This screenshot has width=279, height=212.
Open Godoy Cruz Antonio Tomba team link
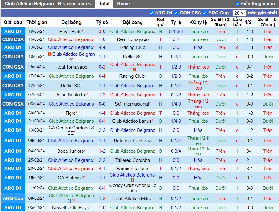point(133,188)
